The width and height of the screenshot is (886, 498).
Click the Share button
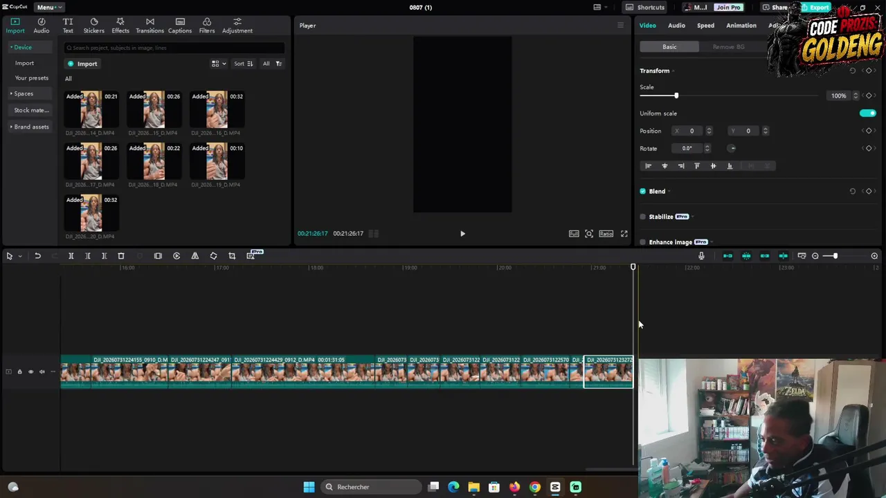(x=775, y=7)
